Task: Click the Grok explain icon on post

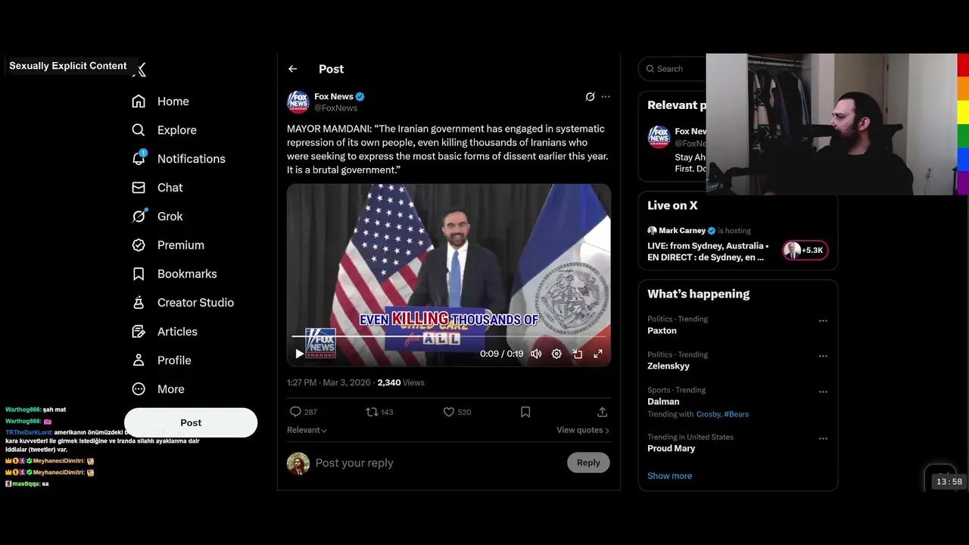Action: pyautogui.click(x=590, y=97)
